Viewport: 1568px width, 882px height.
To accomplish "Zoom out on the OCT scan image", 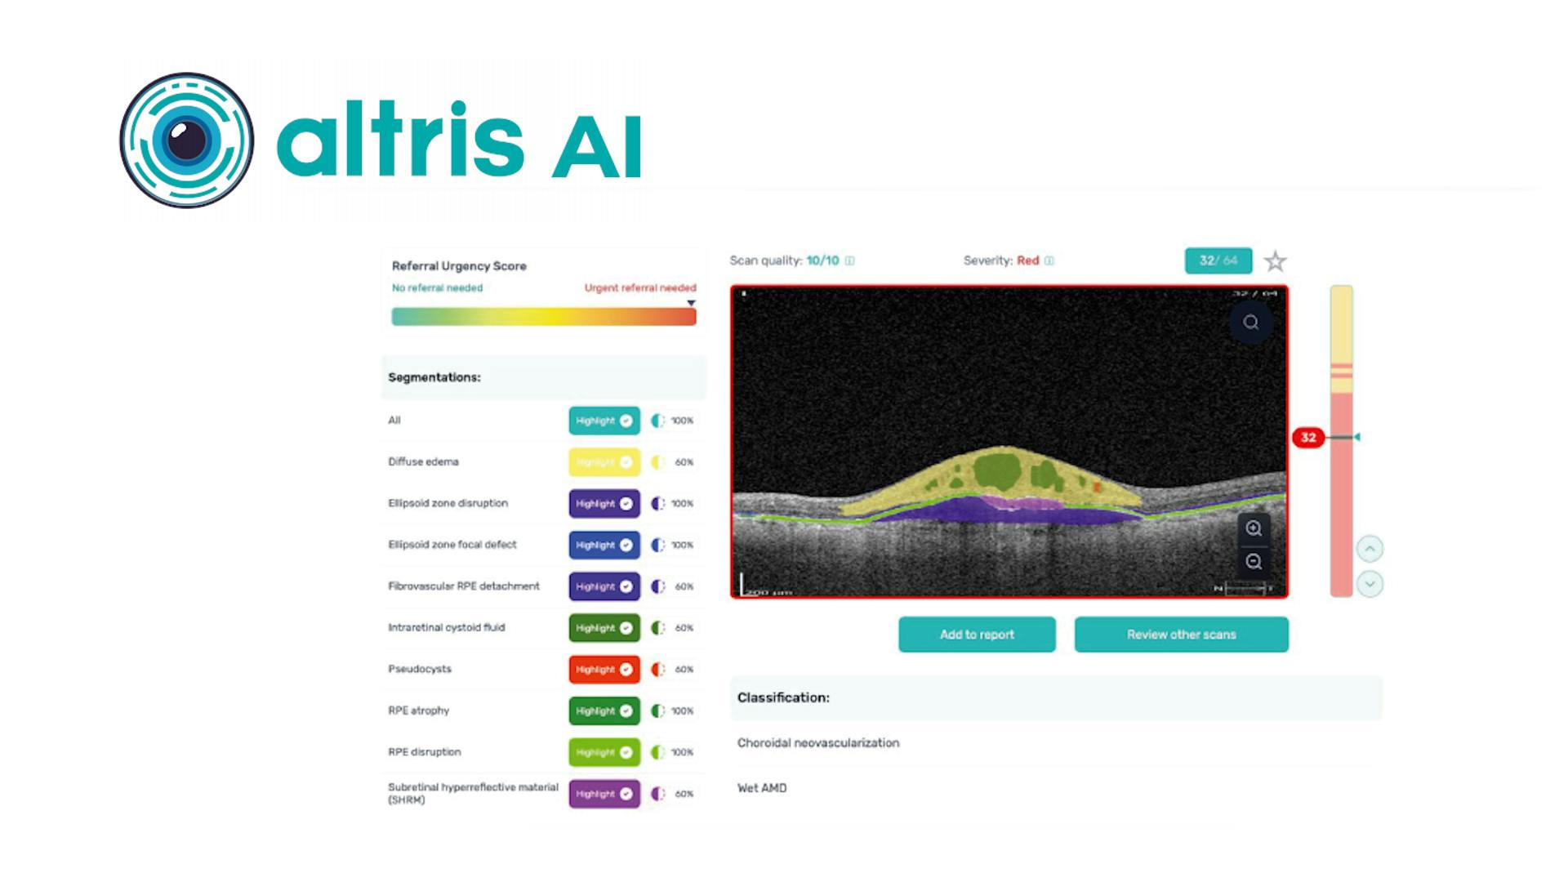I will (x=1254, y=561).
